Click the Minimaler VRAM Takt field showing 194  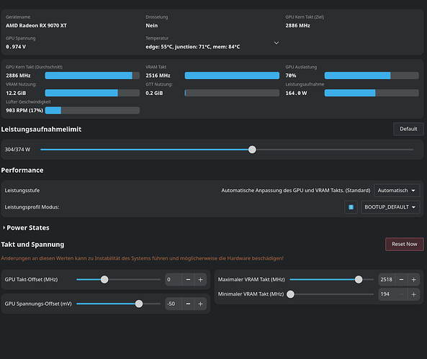point(387,294)
